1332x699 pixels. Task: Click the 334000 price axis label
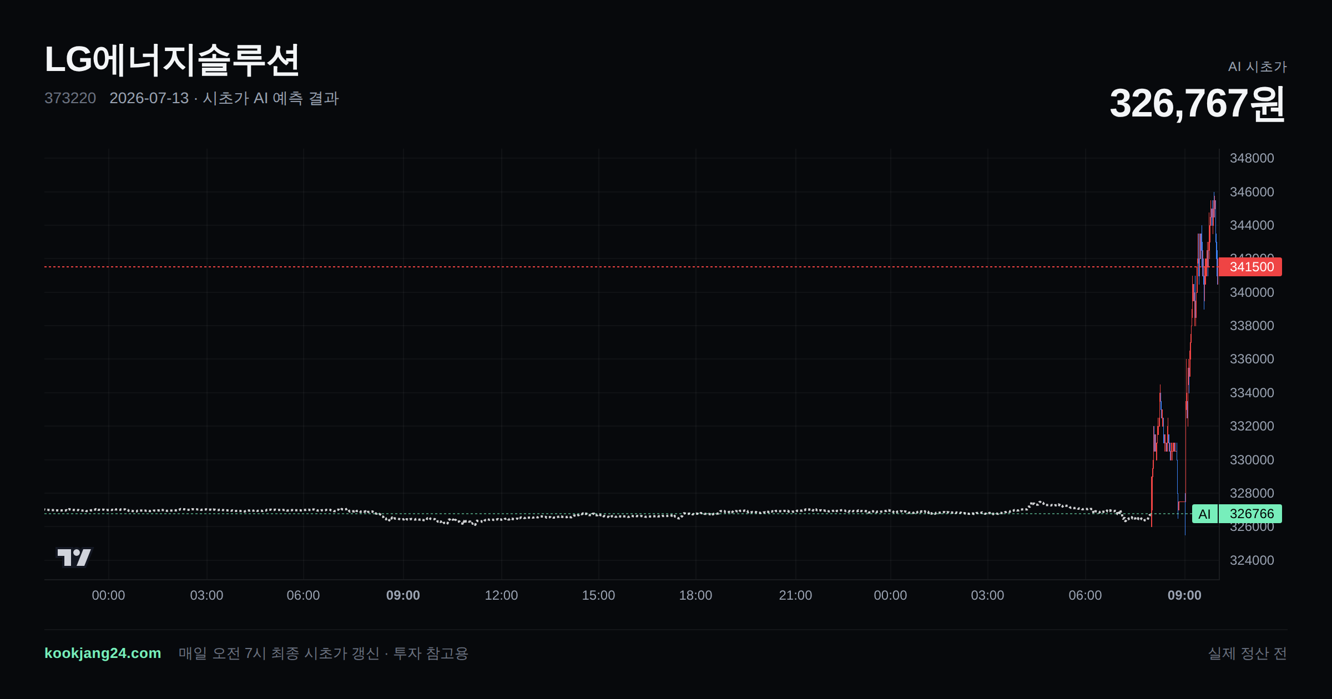(1252, 393)
